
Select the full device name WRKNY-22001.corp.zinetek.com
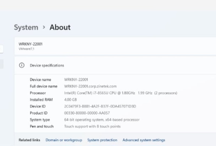tap(90, 87)
